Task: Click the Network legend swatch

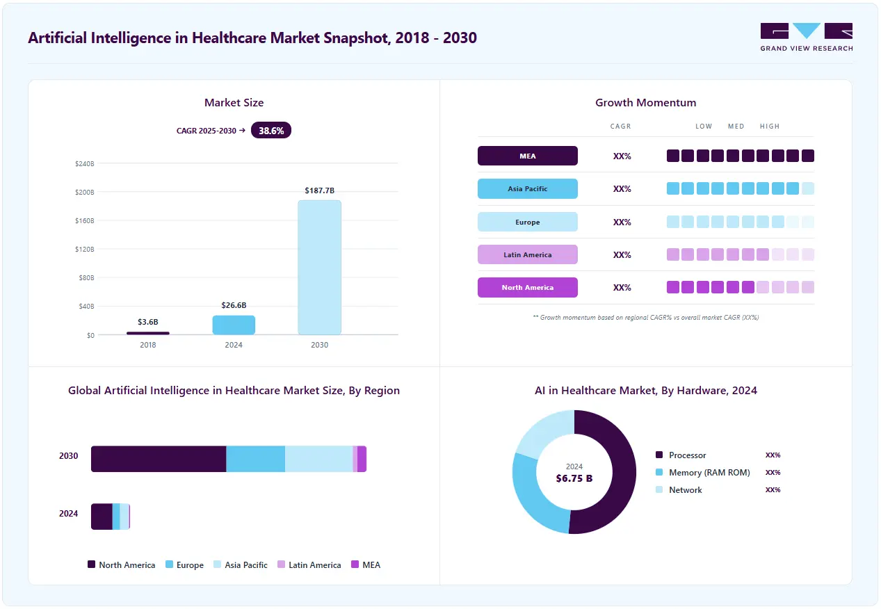Action: pyautogui.click(x=659, y=489)
